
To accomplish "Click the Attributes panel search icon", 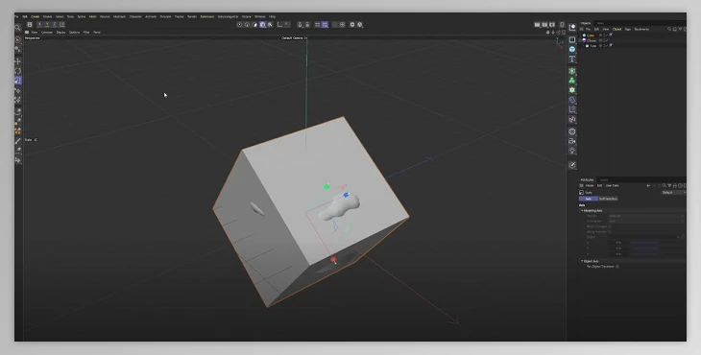I will click(x=664, y=186).
